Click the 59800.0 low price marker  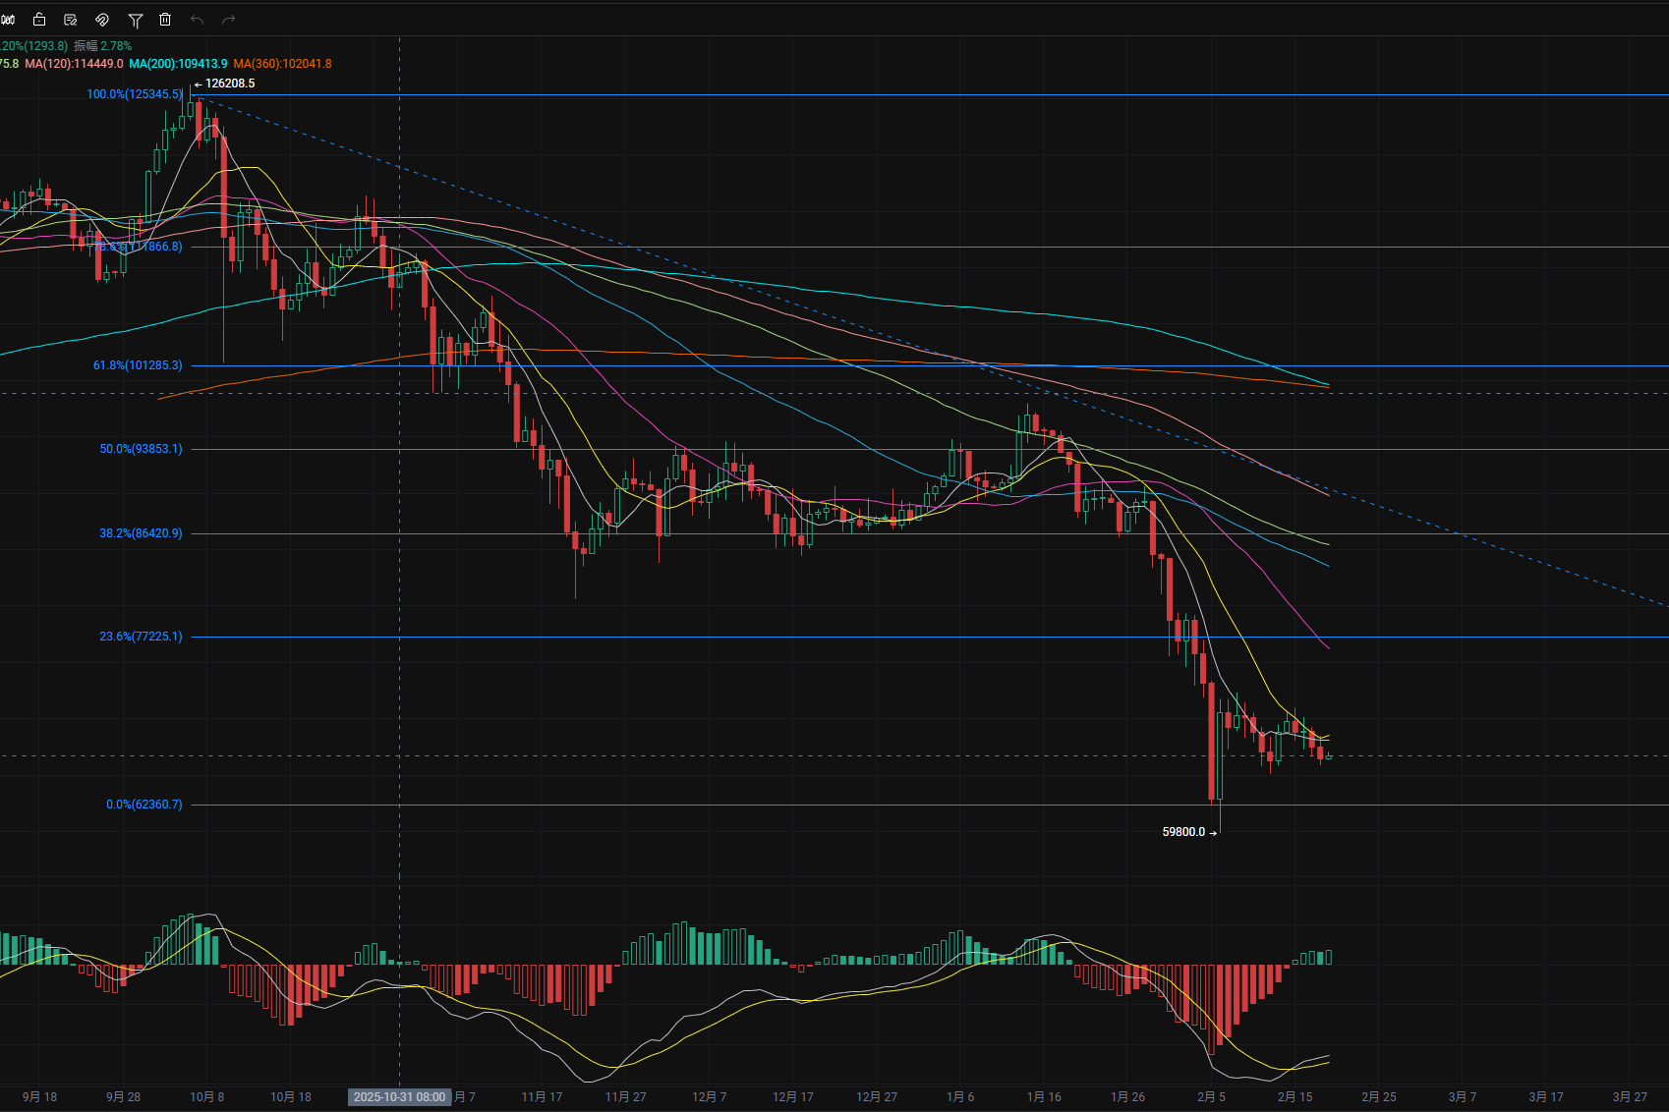1183,832
